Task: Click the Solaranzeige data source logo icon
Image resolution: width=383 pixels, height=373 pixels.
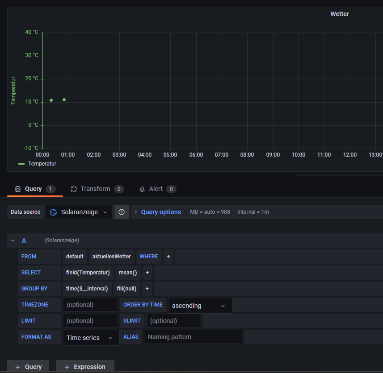Action: click(x=54, y=212)
